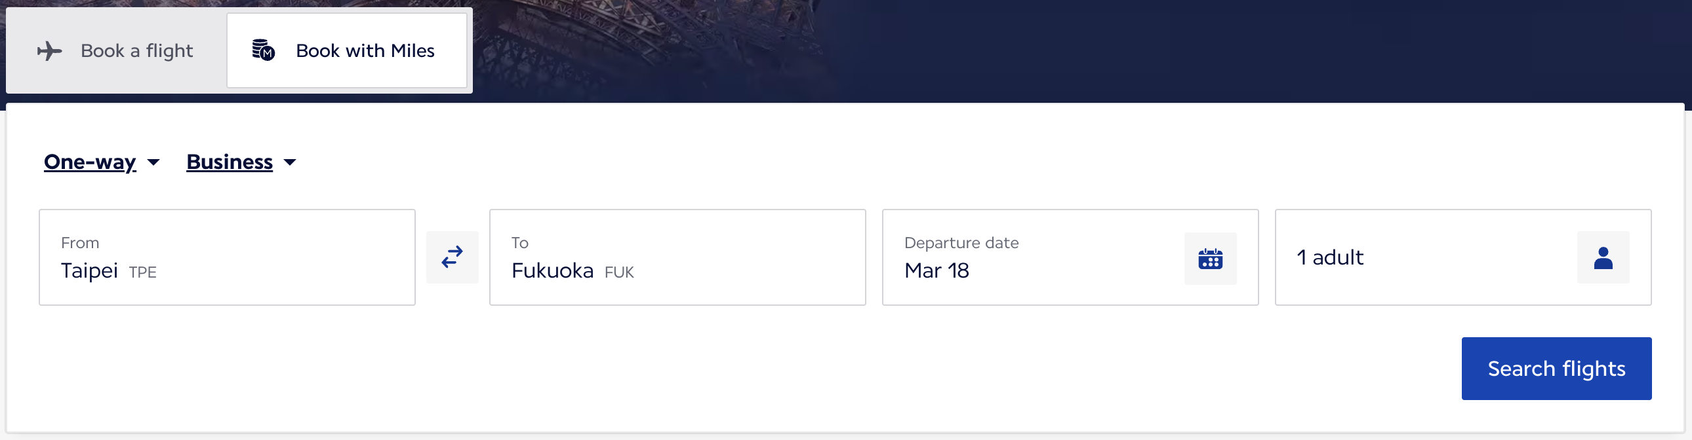Click the TPE airport code
The width and height of the screenshot is (1692, 440).
pyautogui.click(x=142, y=273)
